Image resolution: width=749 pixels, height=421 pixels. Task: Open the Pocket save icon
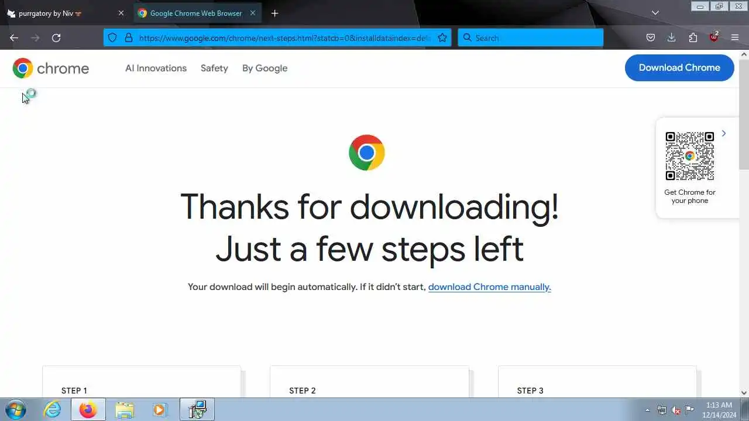[651, 38]
